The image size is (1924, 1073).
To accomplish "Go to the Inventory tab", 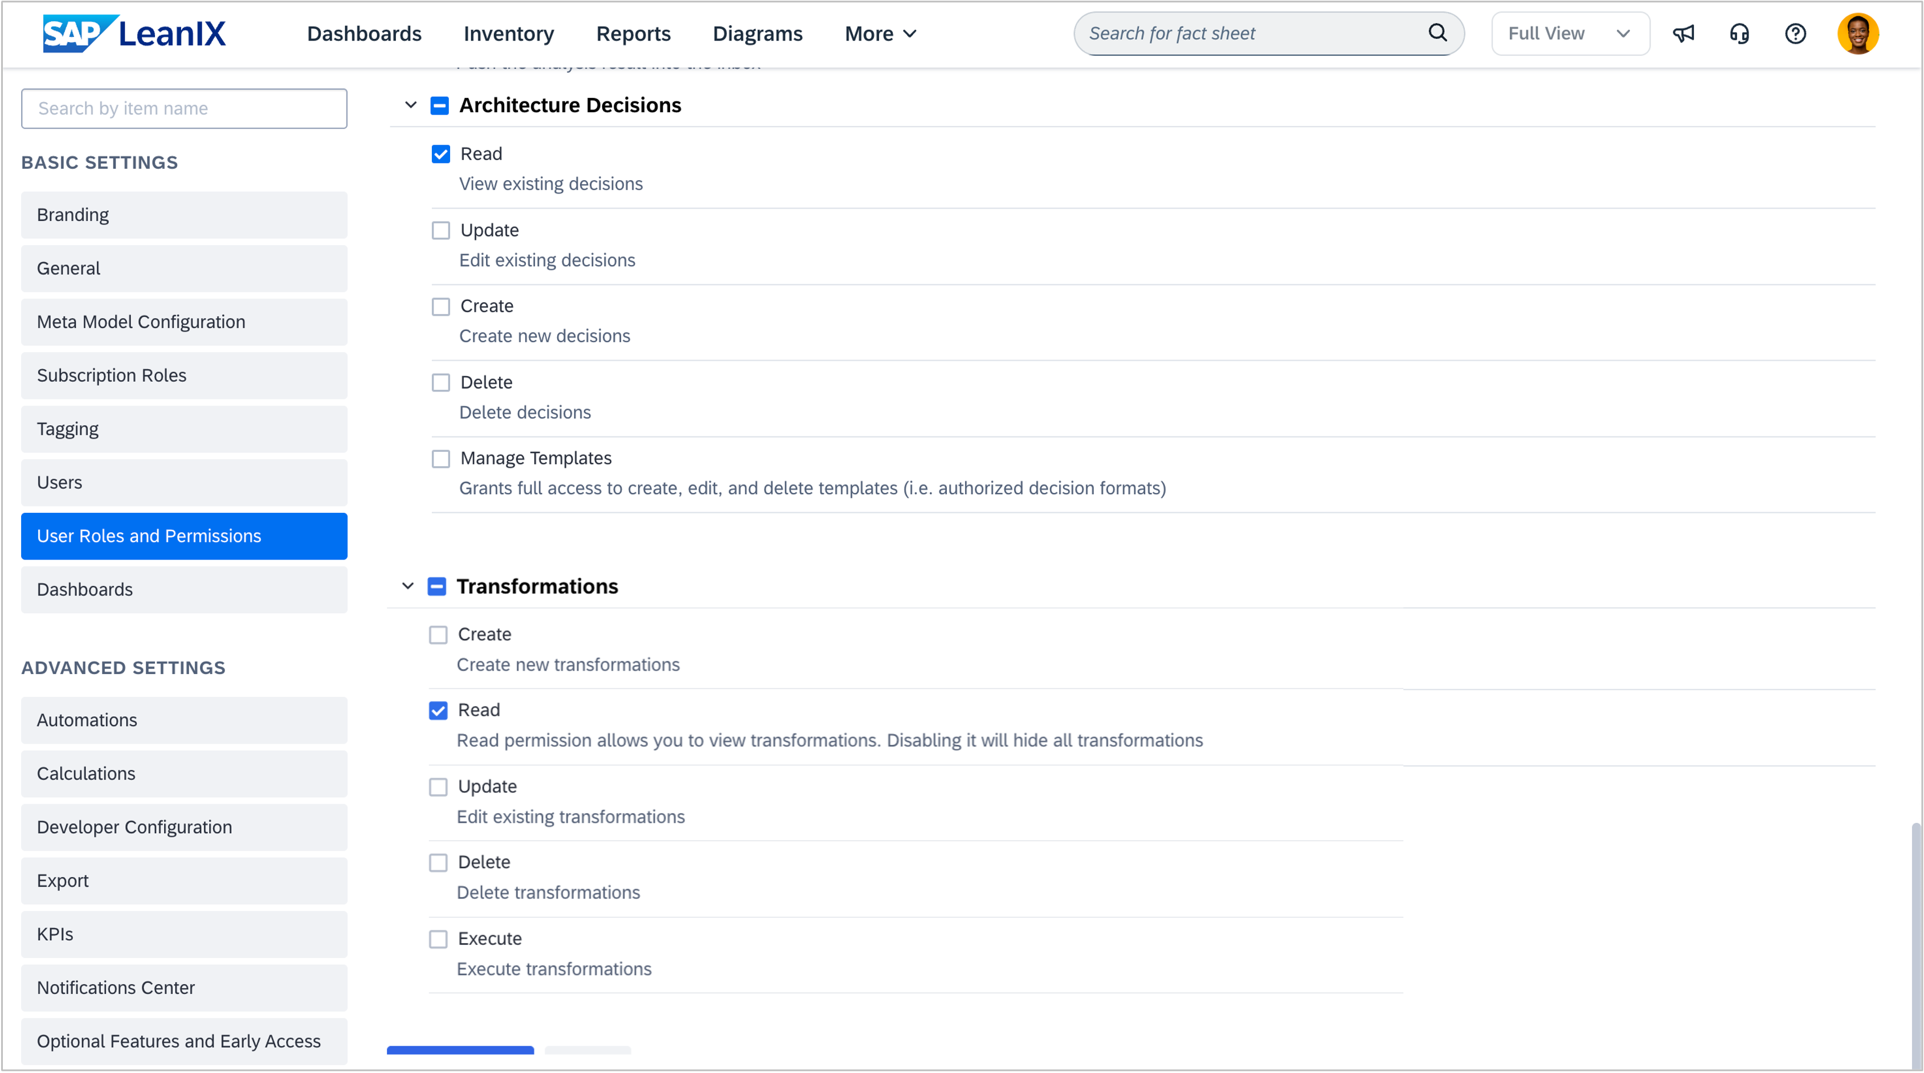I will pos(509,34).
